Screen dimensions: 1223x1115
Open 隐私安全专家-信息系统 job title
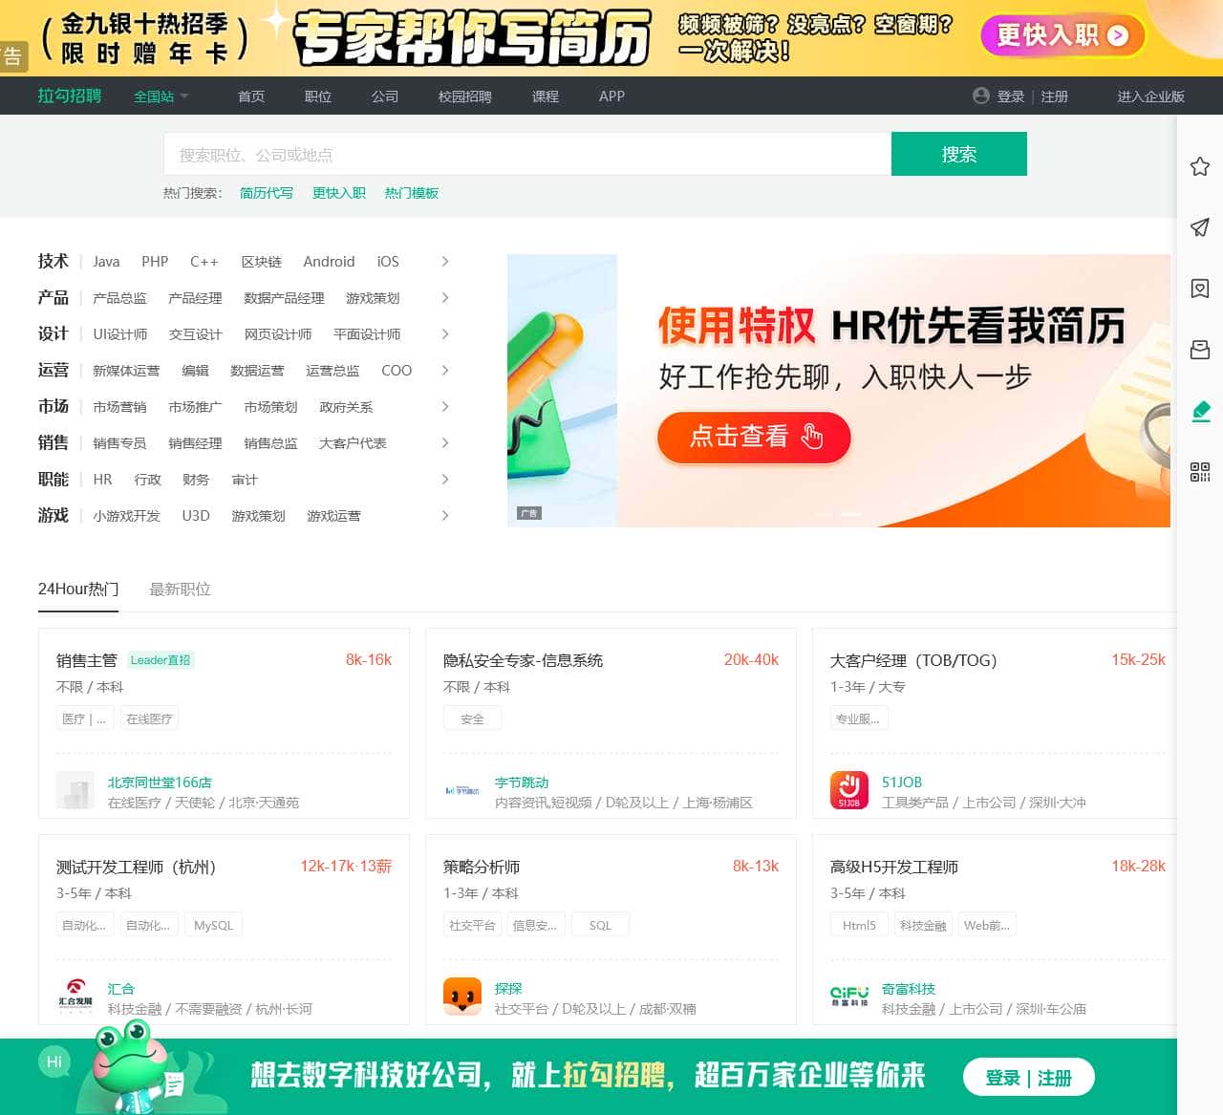click(x=523, y=660)
